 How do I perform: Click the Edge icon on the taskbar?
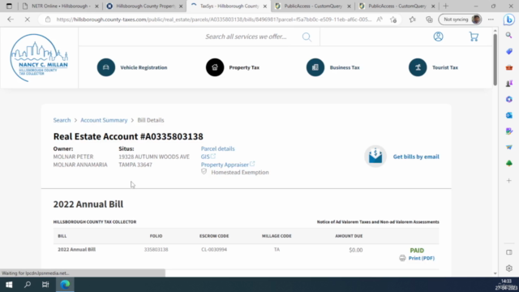(65, 285)
